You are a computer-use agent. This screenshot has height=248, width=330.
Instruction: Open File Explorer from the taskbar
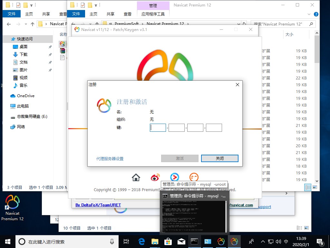coord(155,242)
